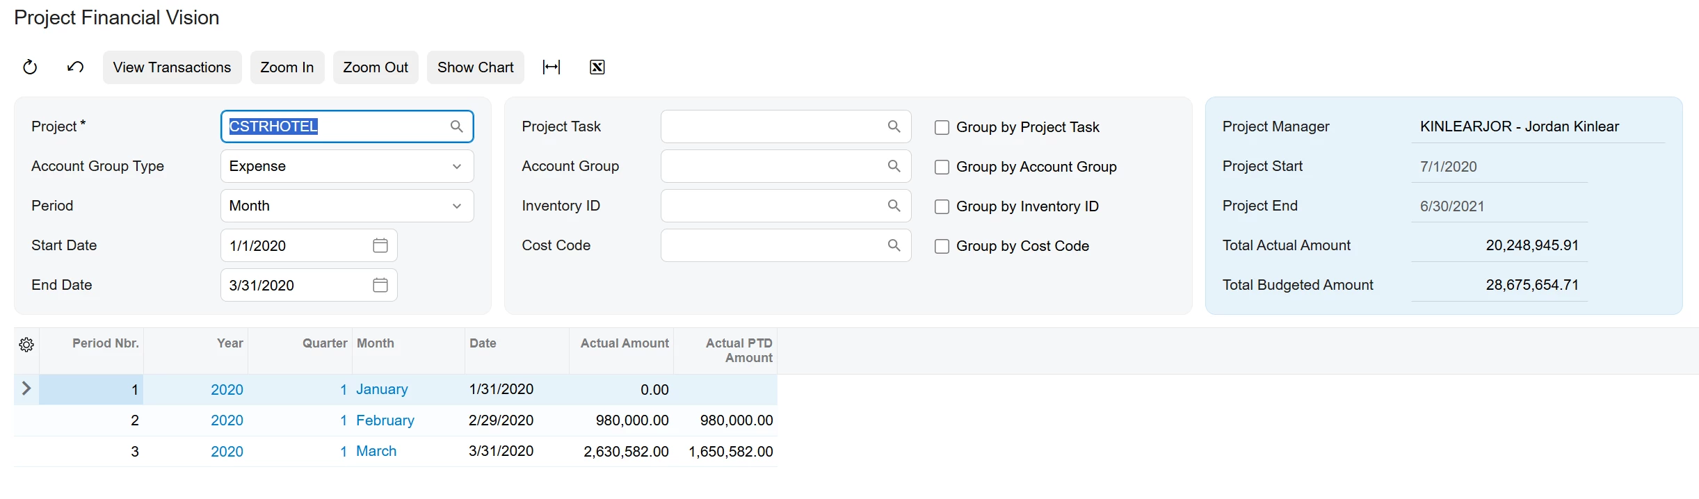Tick Group by Inventory ID
1699x499 pixels.
[x=942, y=206]
